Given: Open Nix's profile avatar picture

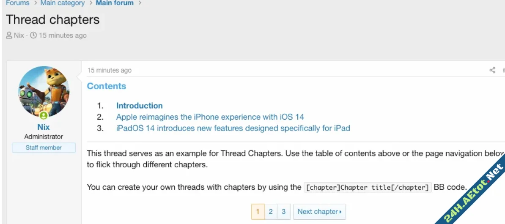Looking at the screenshot, I should (44, 91).
